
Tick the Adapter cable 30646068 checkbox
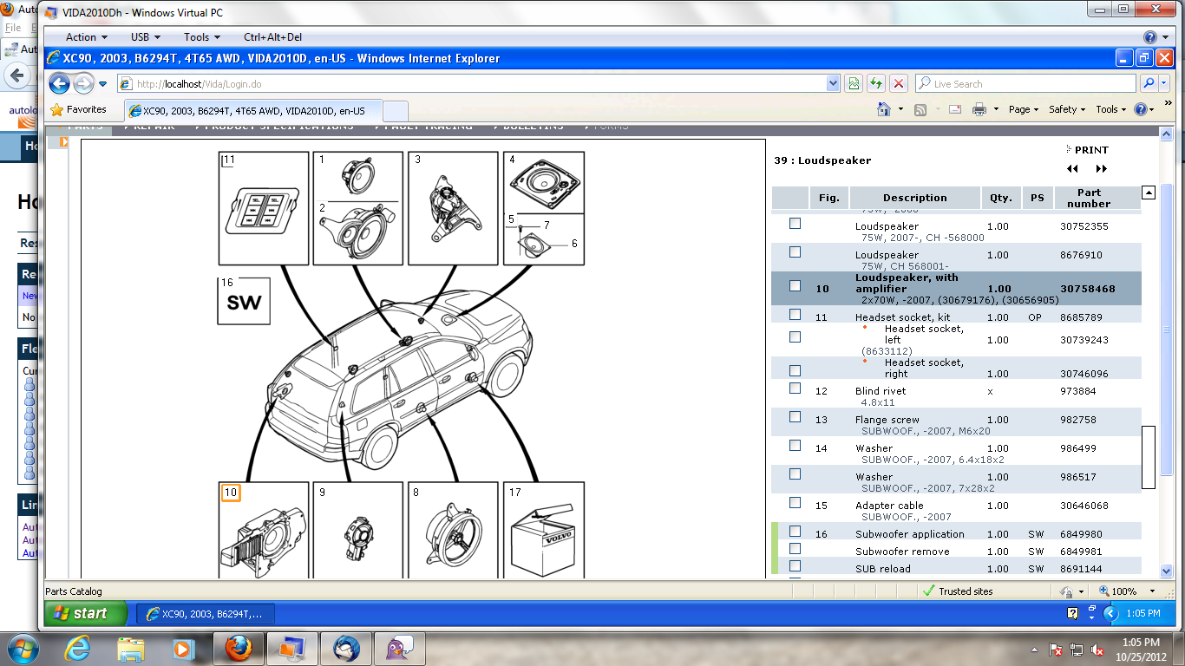tap(795, 503)
